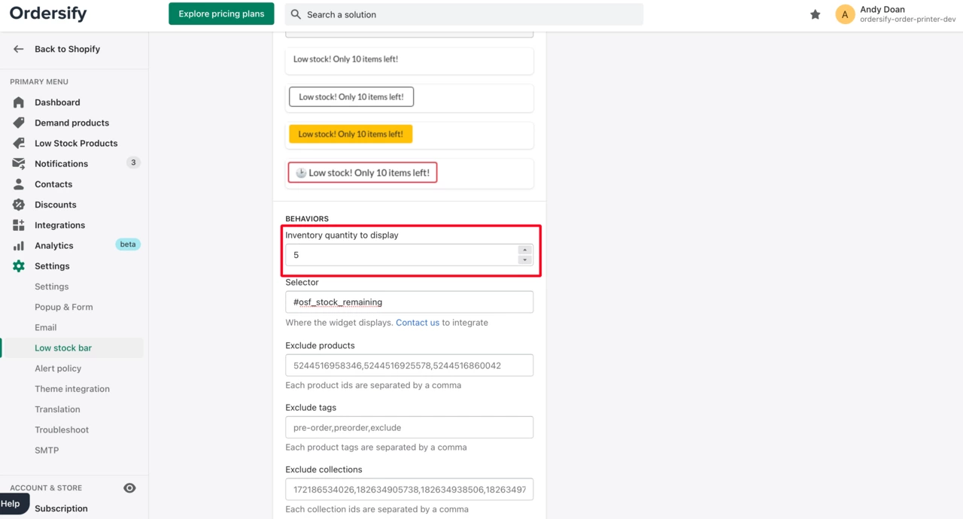
Task: Choose the yellow highlighted low stock style
Action: 409,135
